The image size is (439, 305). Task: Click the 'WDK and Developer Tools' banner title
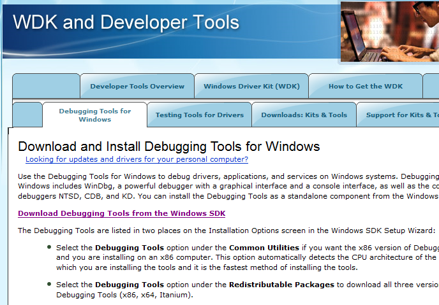tap(126, 22)
